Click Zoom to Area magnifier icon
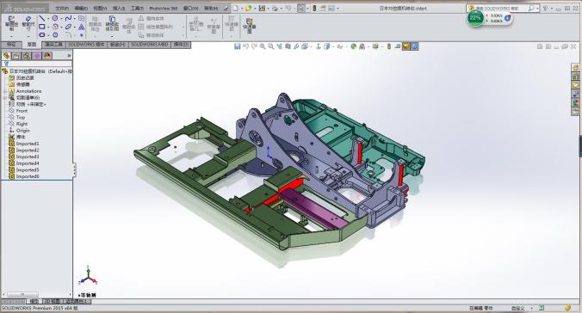Screen dimensions: 582x313 [x=271, y=46]
